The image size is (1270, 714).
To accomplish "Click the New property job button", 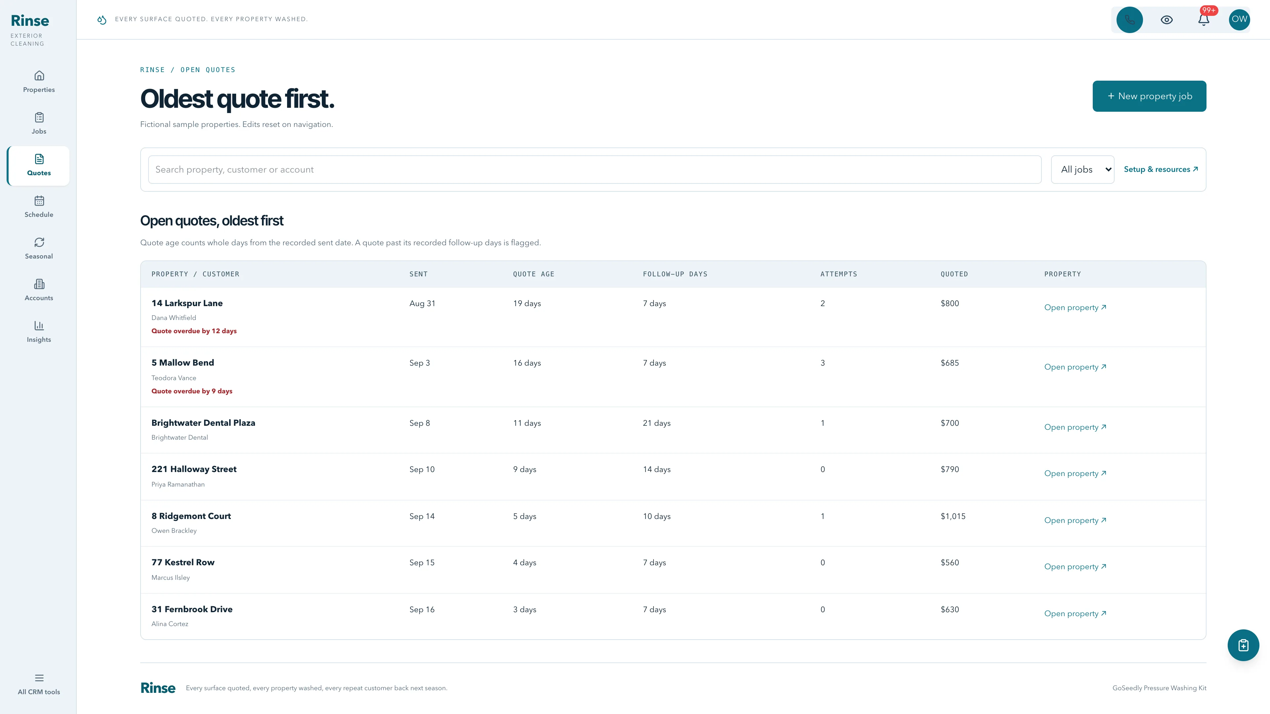I will pyautogui.click(x=1149, y=96).
